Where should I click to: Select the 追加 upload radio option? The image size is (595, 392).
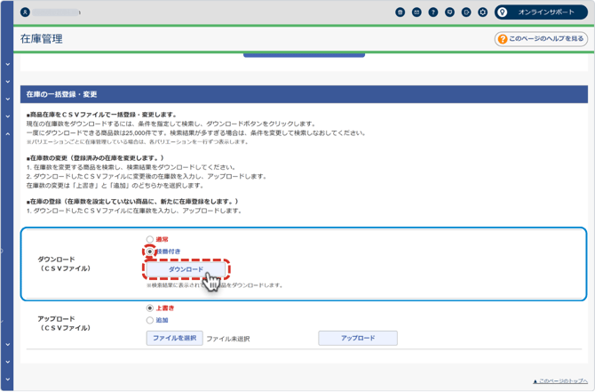(x=150, y=320)
